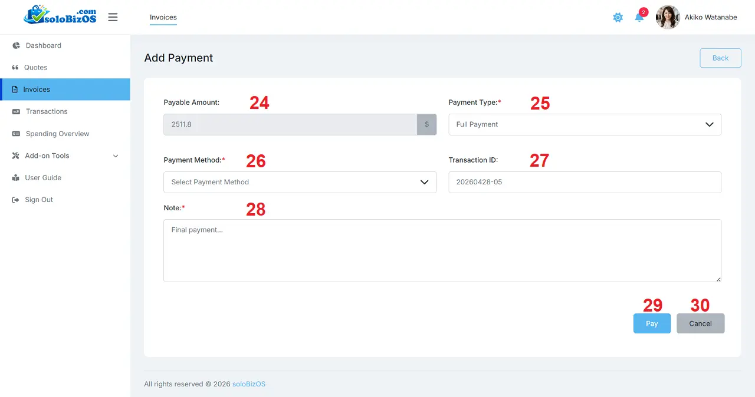Open Select Payment Method dropdown
755x397 pixels.
300,182
